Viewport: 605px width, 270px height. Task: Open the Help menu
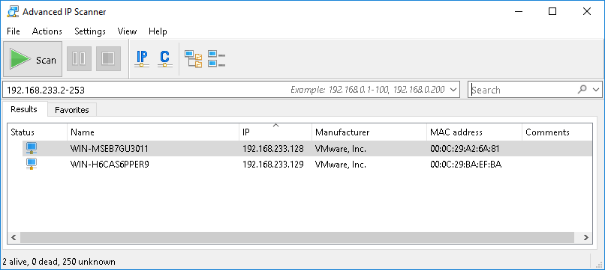pyautogui.click(x=158, y=31)
